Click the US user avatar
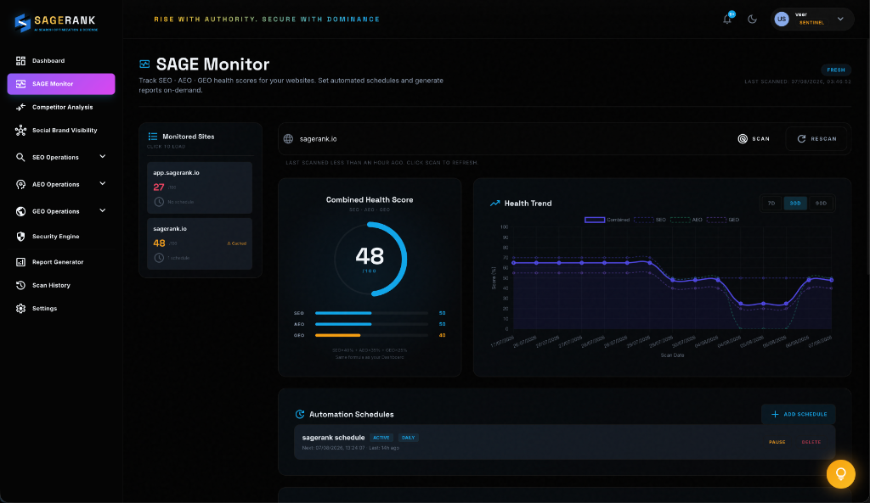Image resolution: width=870 pixels, height=503 pixels. click(782, 19)
